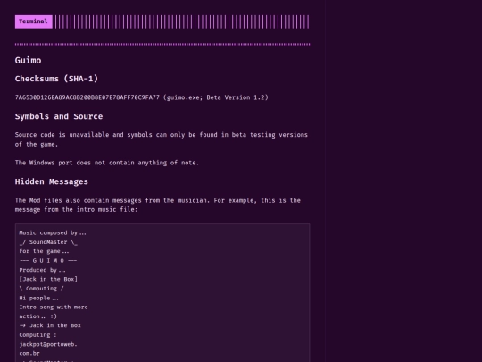Click the 'Intro song with more' line
482x362 pixels.
(x=54, y=307)
